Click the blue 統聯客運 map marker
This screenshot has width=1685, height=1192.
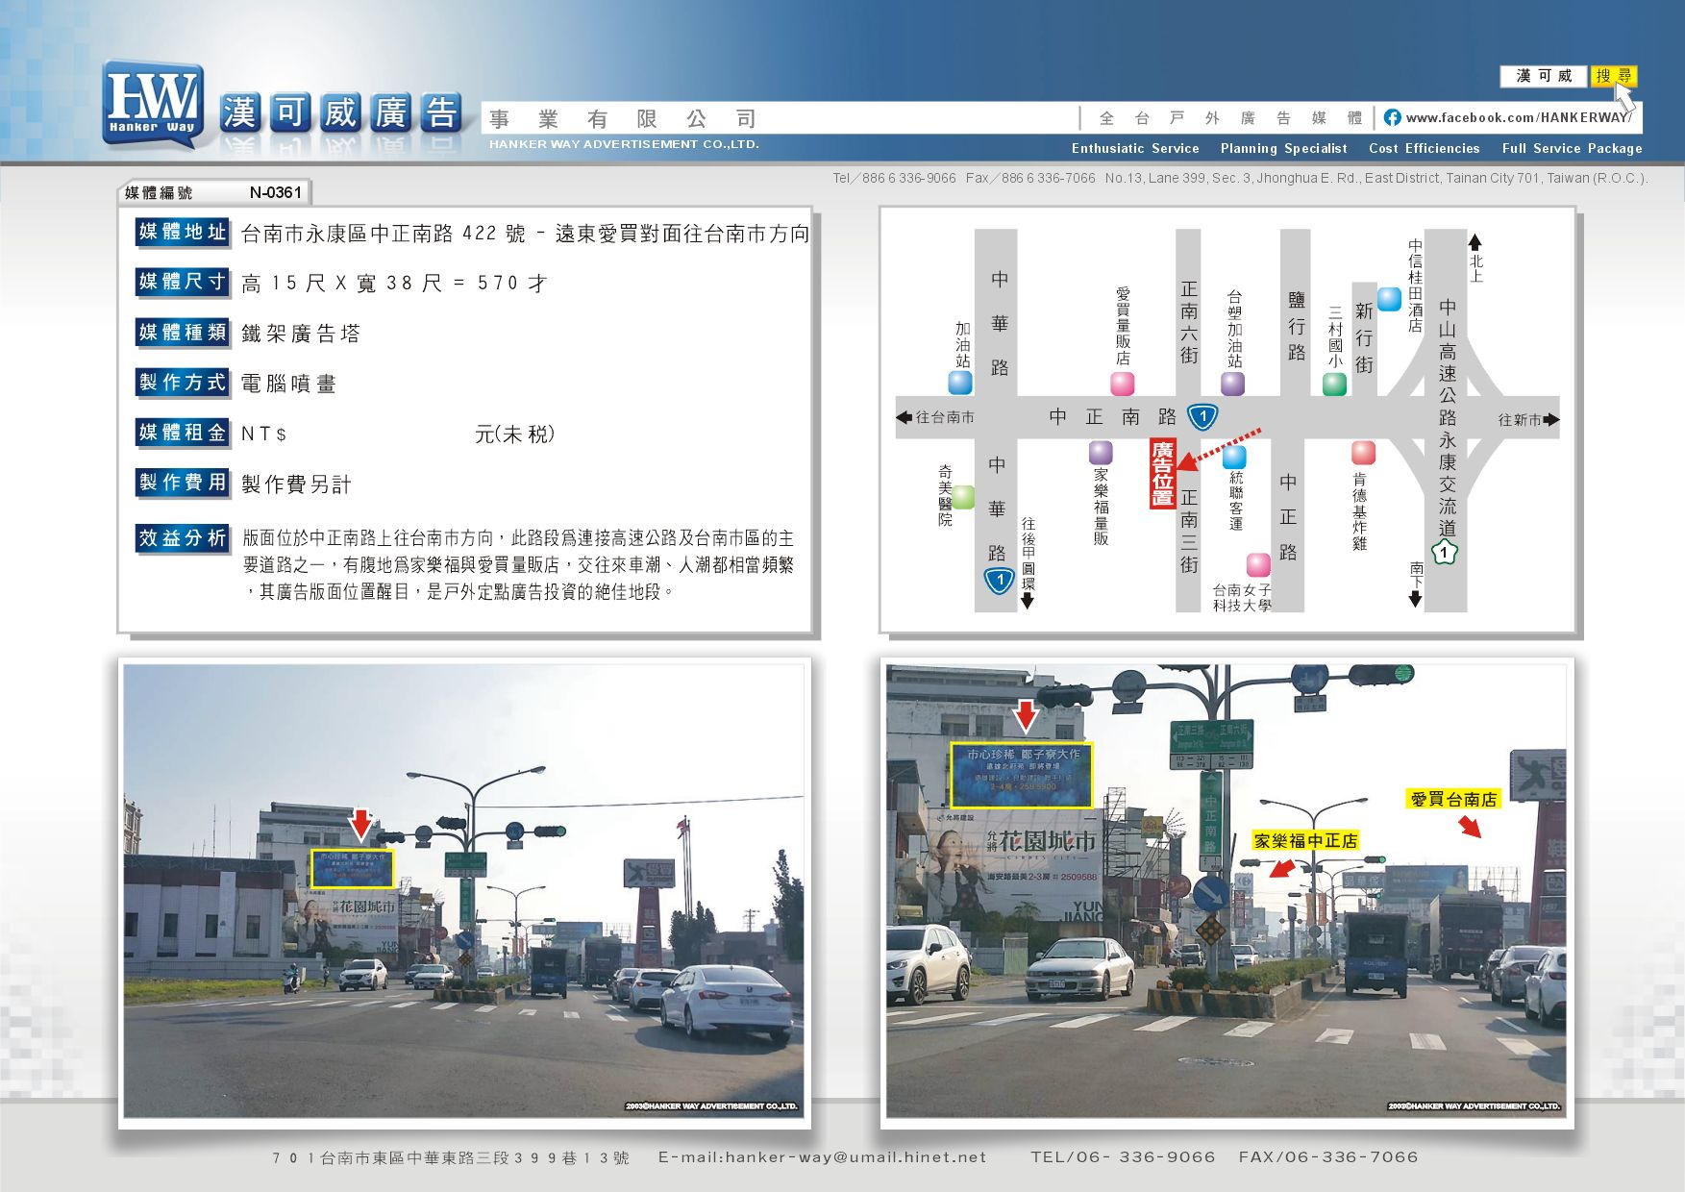click(1234, 457)
